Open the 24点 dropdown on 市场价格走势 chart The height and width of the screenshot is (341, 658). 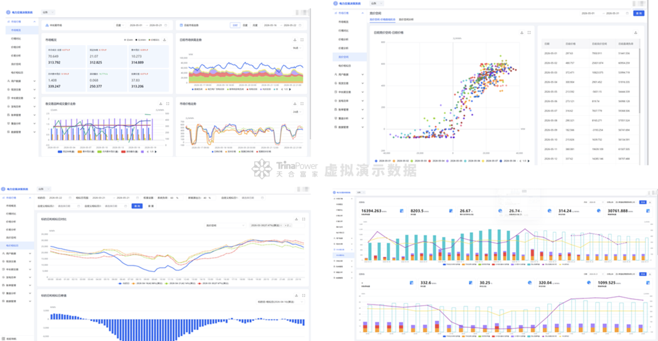297,112
